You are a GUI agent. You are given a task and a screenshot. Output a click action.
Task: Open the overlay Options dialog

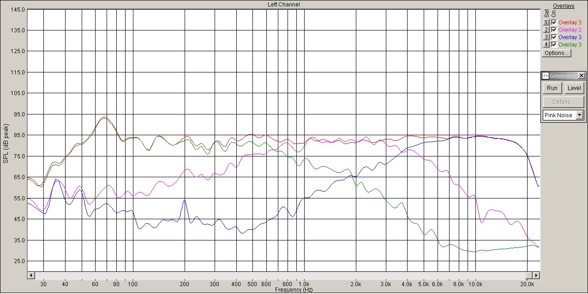(556, 53)
